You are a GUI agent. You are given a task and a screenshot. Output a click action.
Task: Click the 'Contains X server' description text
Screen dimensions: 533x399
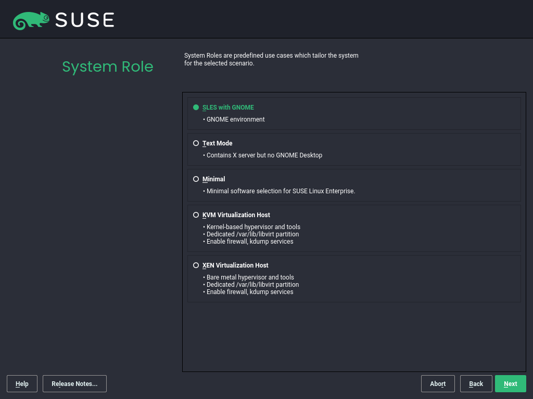[x=264, y=155]
